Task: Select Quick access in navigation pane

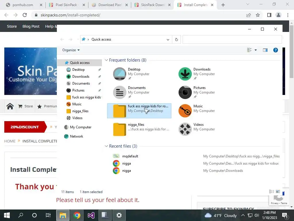Action: 80,62
